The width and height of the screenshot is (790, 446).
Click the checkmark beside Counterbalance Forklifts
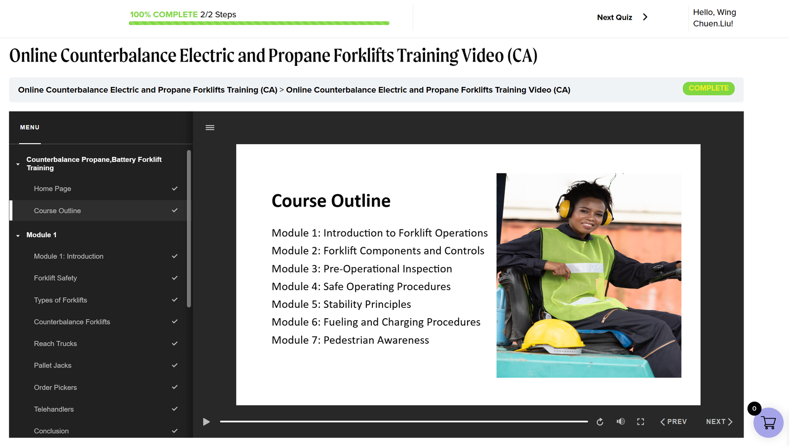pos(175,322)
